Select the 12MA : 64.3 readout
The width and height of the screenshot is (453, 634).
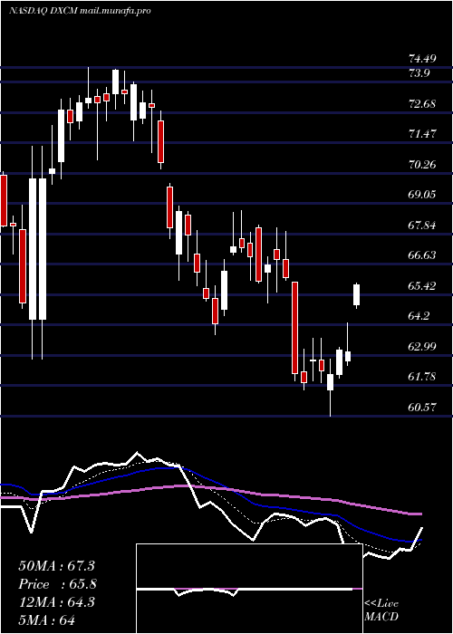pyautogui.click(x=56, y=602)
